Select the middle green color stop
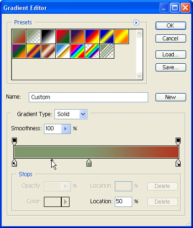193x228 pixels. tap(89, 163)
